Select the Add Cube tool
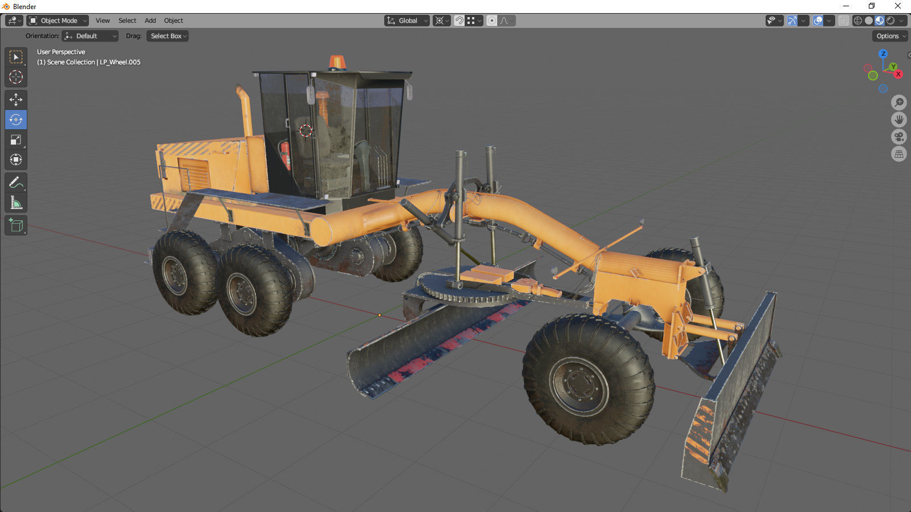This screenshot has width=911, height=512. pos(16,226)
